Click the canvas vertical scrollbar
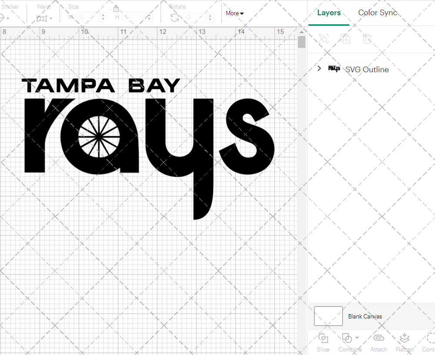 click(301, 43)
